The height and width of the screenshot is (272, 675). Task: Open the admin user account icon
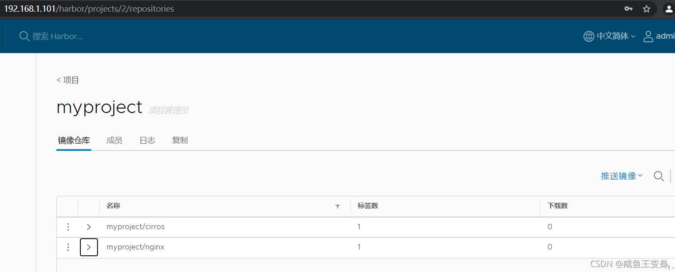click(x=648, y=36)
